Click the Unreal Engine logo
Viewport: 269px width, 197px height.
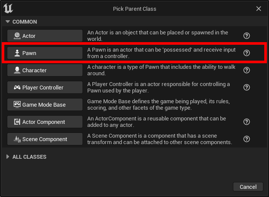click(x=8, y=9)
